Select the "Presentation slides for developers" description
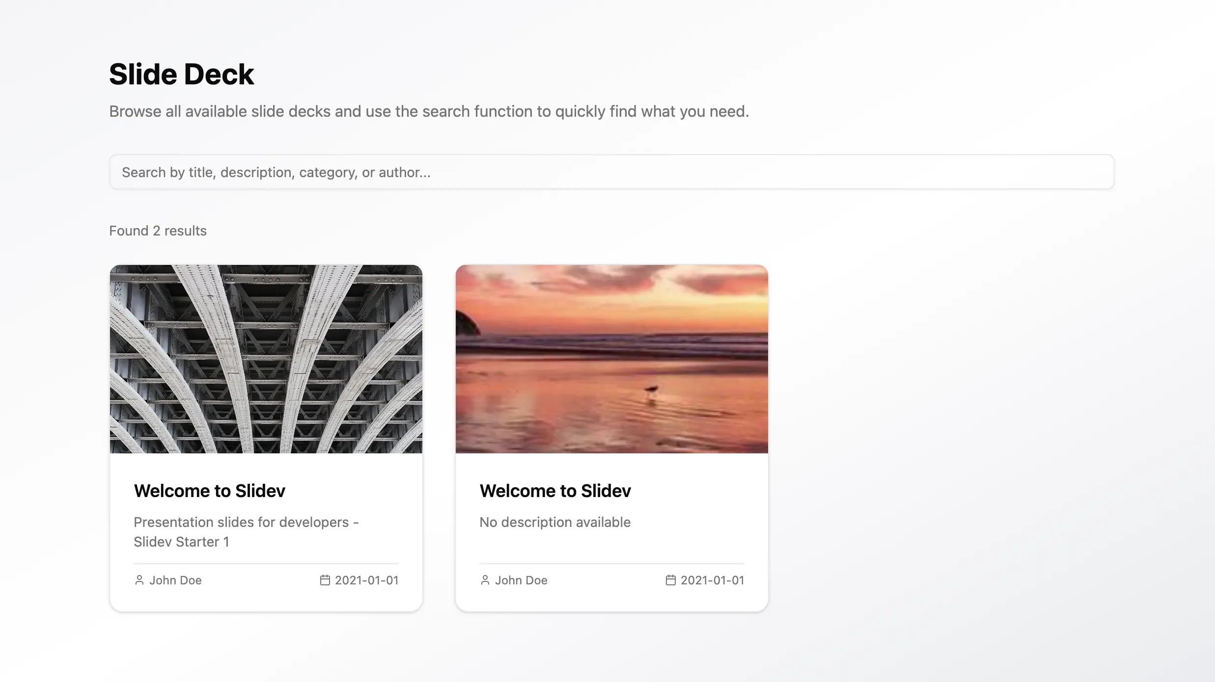Screen dimensions: 1215x682 point(246,532)
